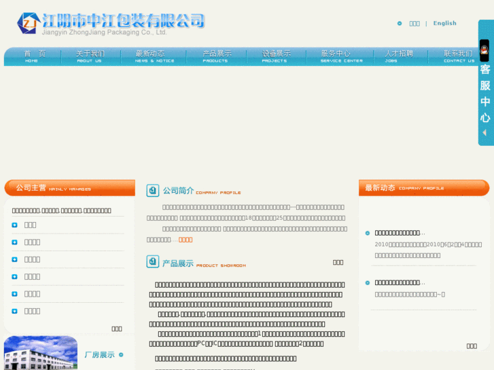Open the second news headline in 最新动态

pyautogui.click(x=400, y=283)
